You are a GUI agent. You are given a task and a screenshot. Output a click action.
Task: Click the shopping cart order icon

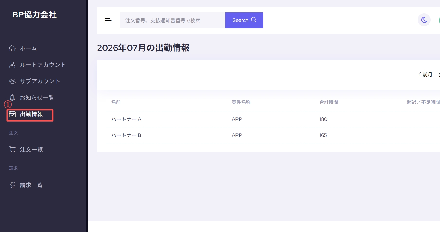pyautogui.click(x=12, y=149)
